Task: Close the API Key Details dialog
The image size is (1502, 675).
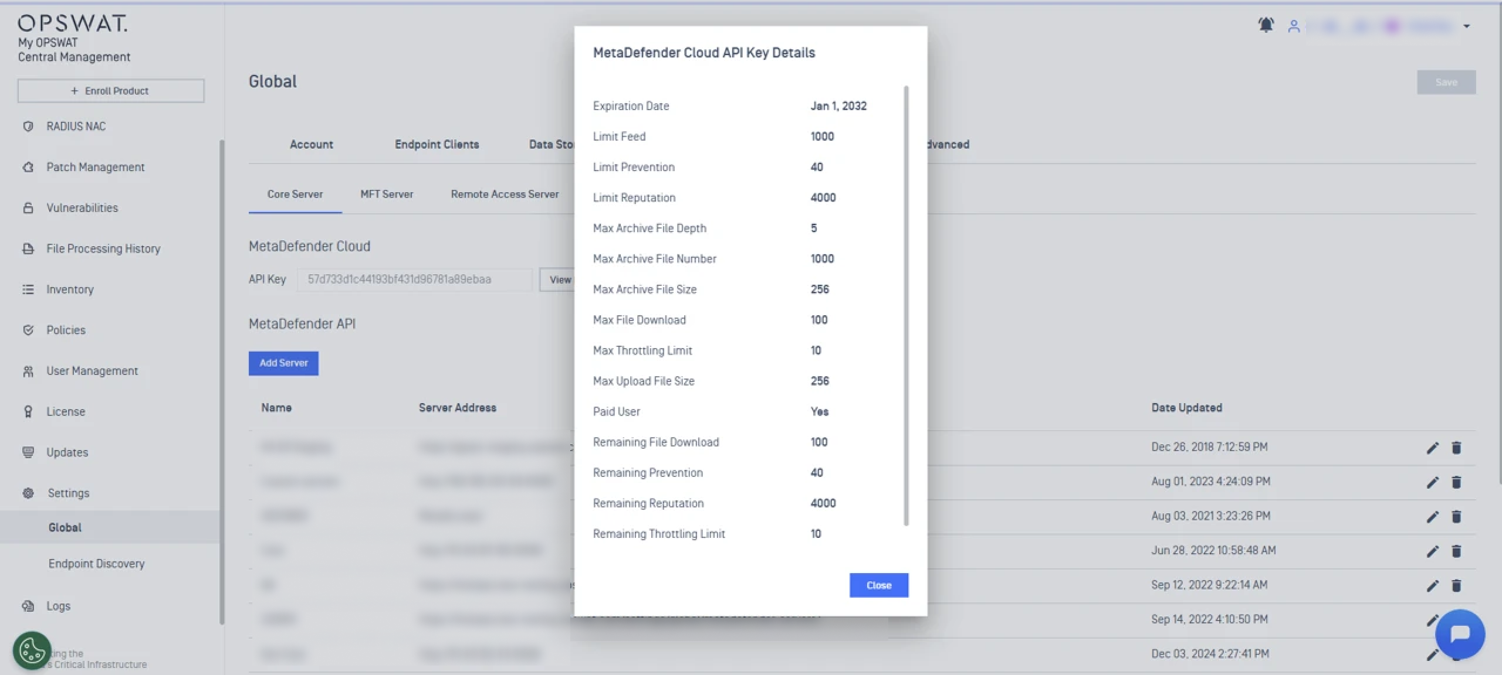Action: pos(878,585)
